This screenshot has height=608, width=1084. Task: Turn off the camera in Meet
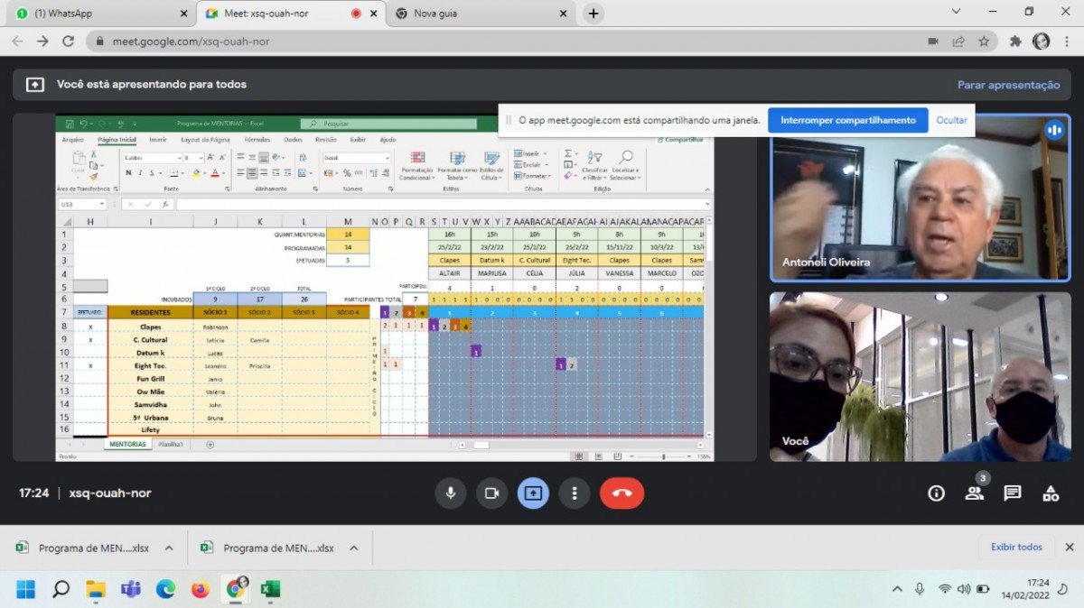click(491, 493)
